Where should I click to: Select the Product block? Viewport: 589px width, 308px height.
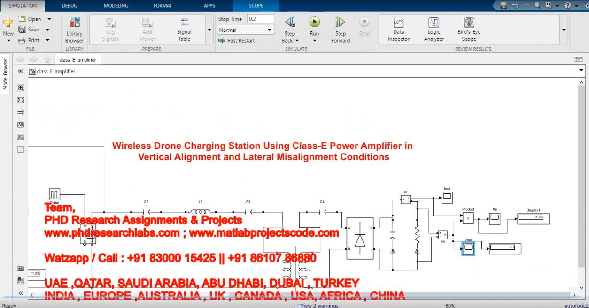pos(468,218)
